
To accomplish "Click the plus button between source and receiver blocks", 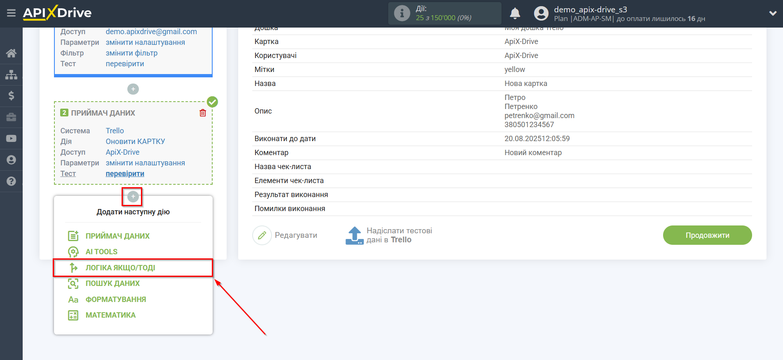I will [x=133, y=89].
